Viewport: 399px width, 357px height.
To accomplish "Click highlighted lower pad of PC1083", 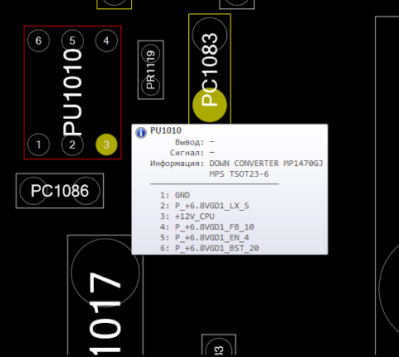I will tap(210, 105).
